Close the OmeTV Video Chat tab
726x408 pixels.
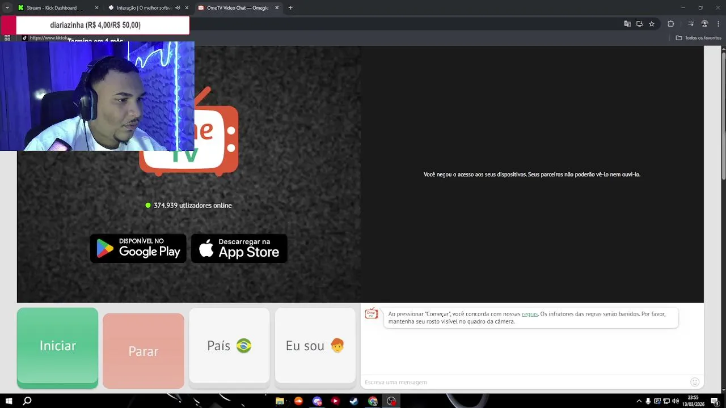(x=277, y=8)
